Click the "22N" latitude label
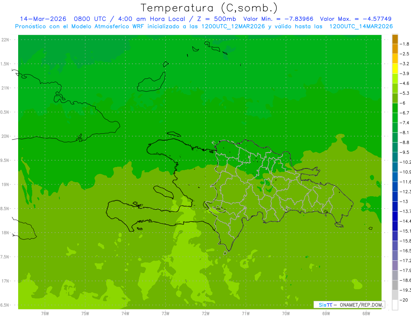Image resolution: width=411 pixels, height=318 pixels. click(x=5, y=40)
